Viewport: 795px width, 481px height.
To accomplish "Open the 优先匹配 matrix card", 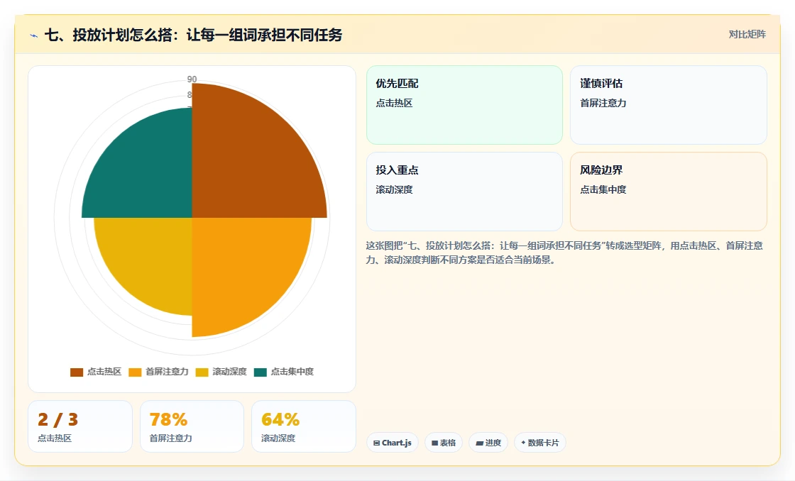I will point(464,105).
